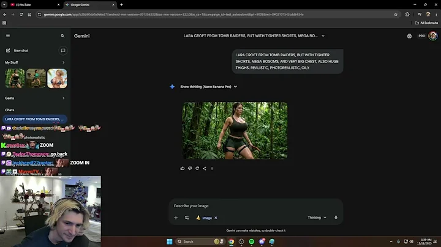
Task: Open Chrome three-dot menu
Action: click(x=436, y=15)
